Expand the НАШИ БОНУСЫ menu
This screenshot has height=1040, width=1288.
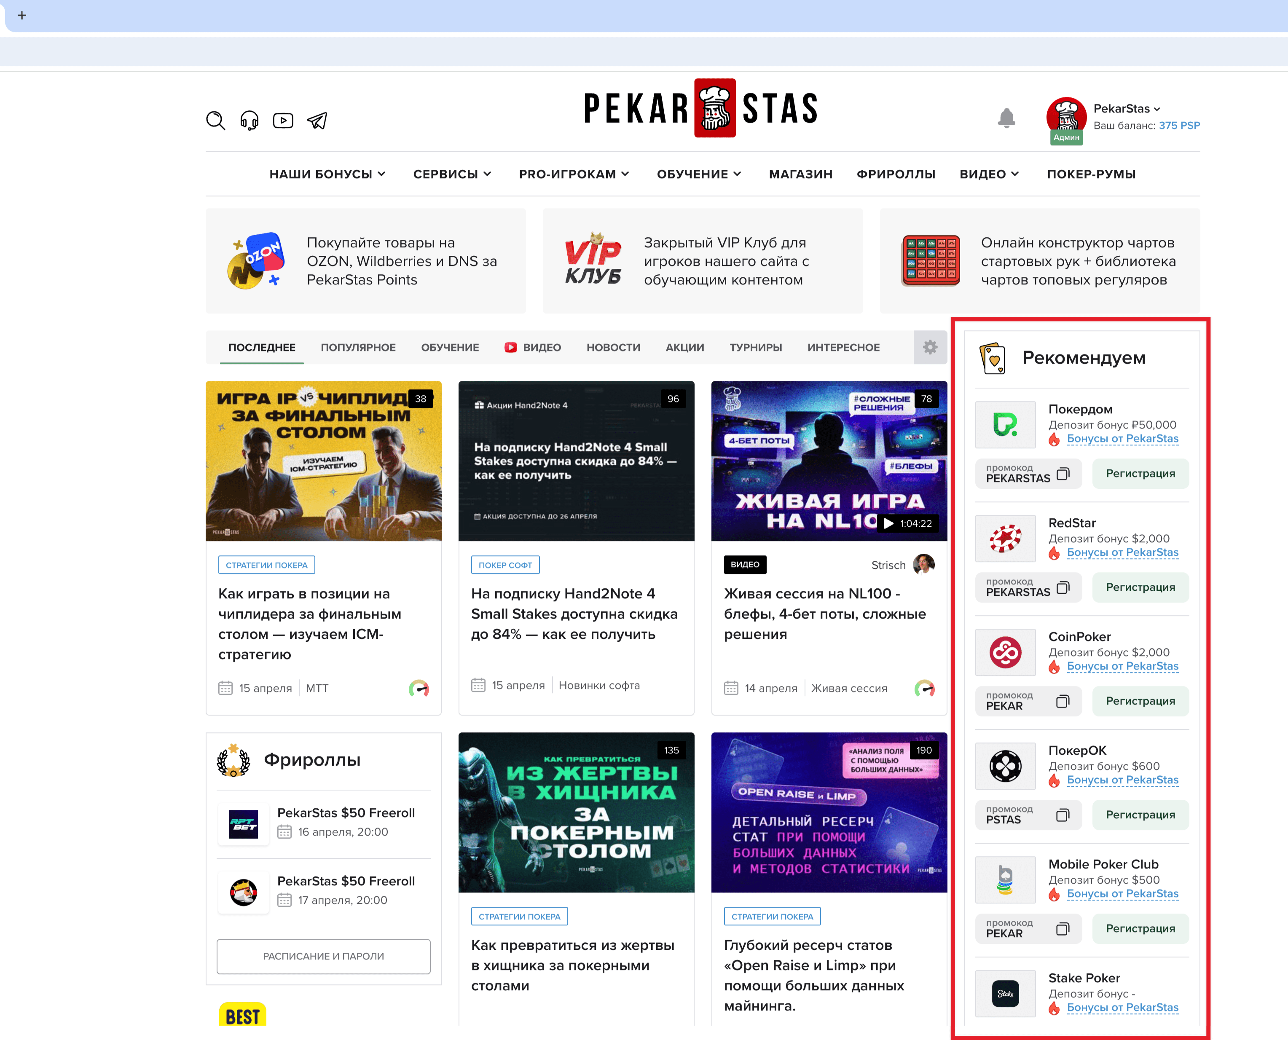(x=327, y=174)
